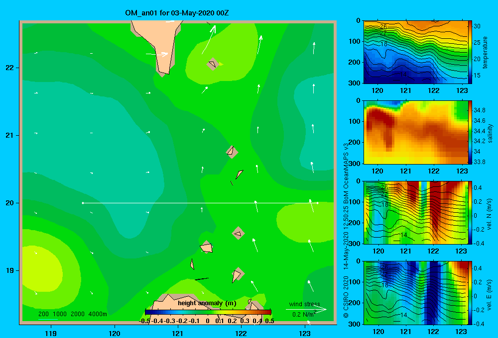This screenshot has height=338, width=498.
Task: Click the 'temperature' axis label
Action: 485,52
